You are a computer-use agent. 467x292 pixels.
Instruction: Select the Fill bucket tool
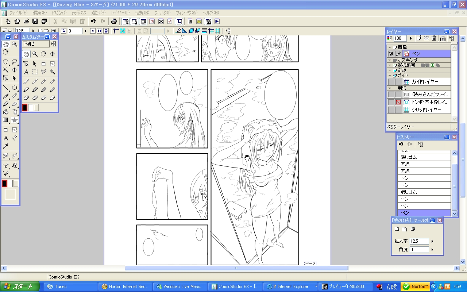(x=6, y=112)
